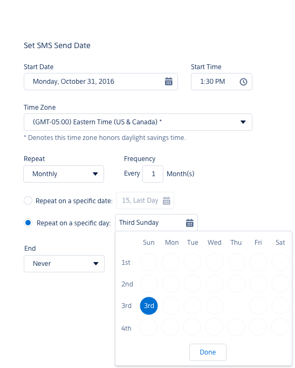Viewport: 295px width, 368px height.
Task: Select the Repeat on a specific day radio
Action: click(x=28, y=223)
